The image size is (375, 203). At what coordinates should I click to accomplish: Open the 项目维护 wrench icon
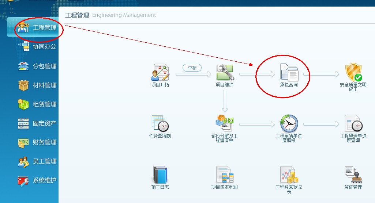pos(225,72)
